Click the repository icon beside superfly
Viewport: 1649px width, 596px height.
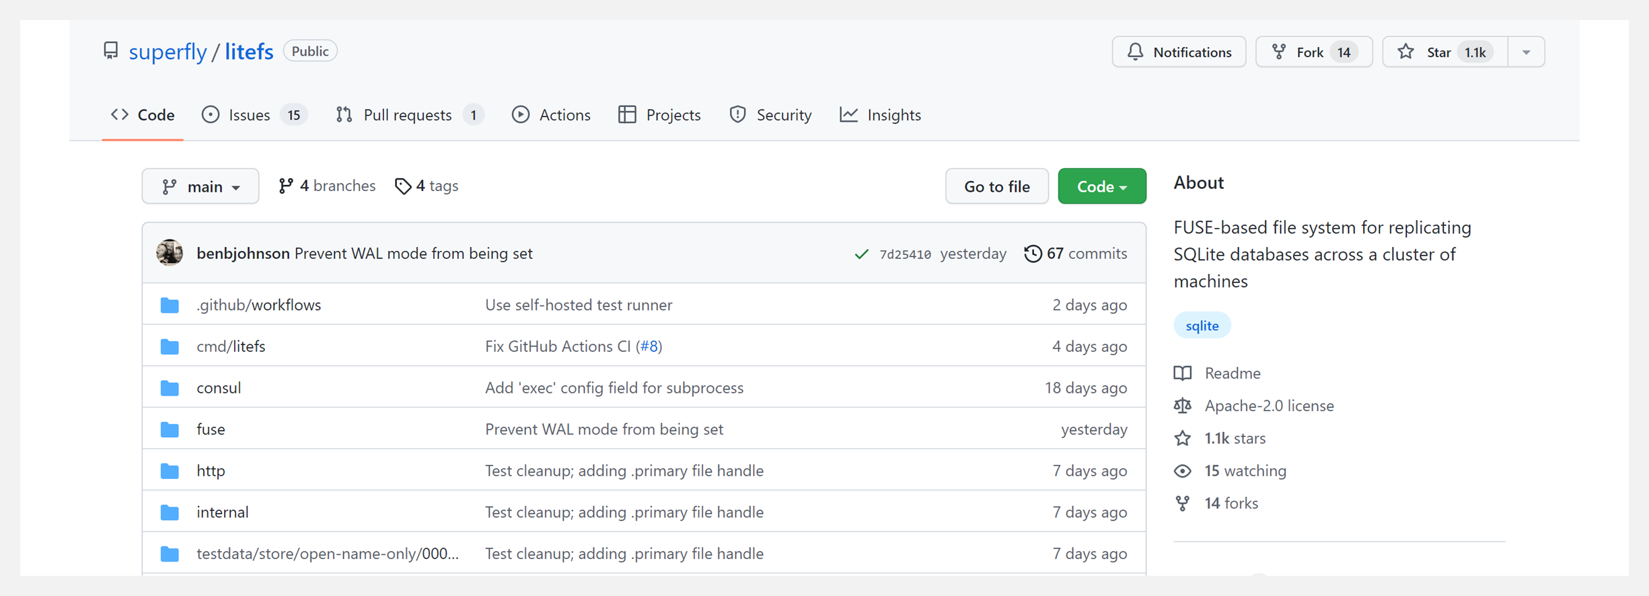click(110, 51)
